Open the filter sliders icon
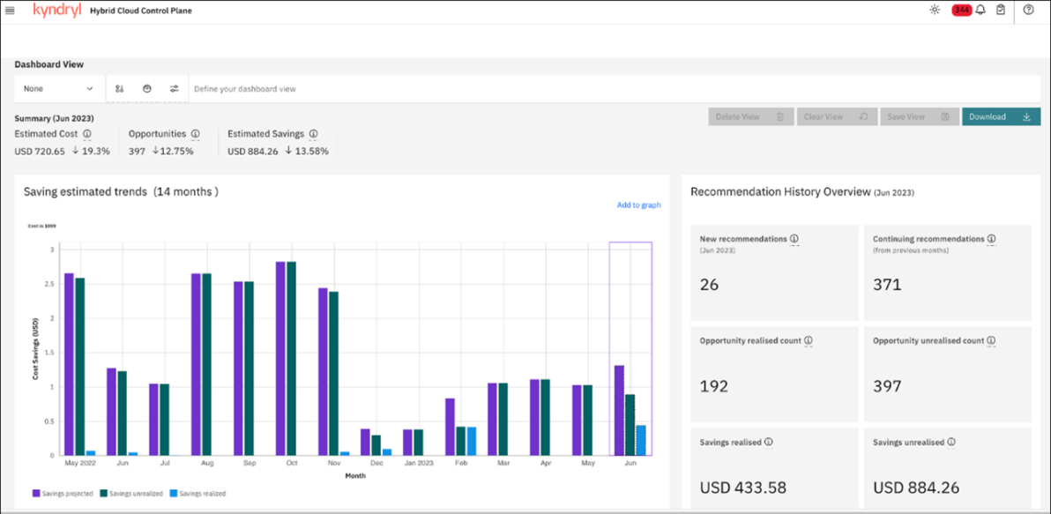 tap(175, 88)
